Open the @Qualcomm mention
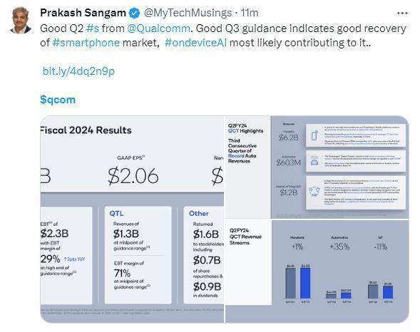 pos(158,28)
